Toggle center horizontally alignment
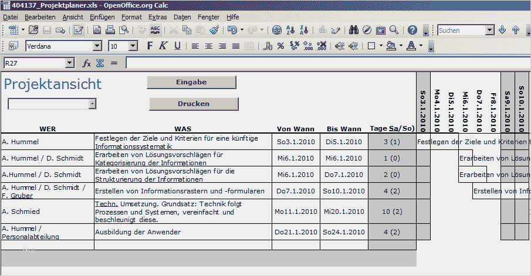This screenshot has width=531, height=276. [209, 46]
